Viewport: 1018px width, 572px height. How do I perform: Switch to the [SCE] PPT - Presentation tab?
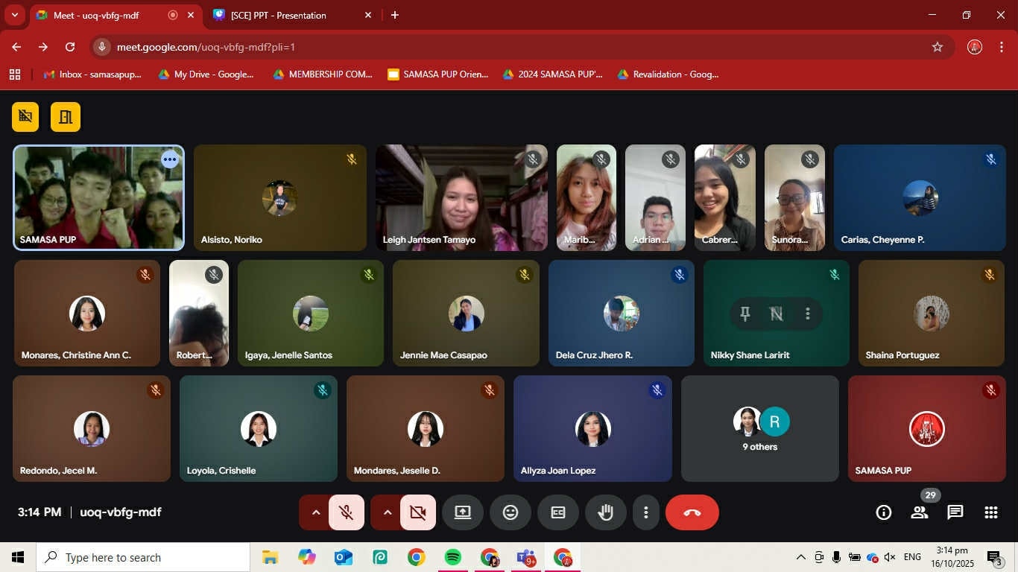click(292, 15)
